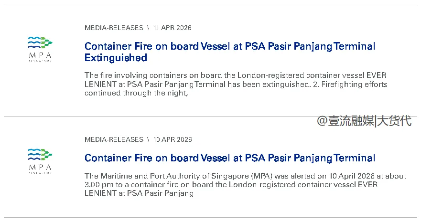The image size is (421, 222).
Task: Click the 10 APR 2026 date label
Action: 173,139
